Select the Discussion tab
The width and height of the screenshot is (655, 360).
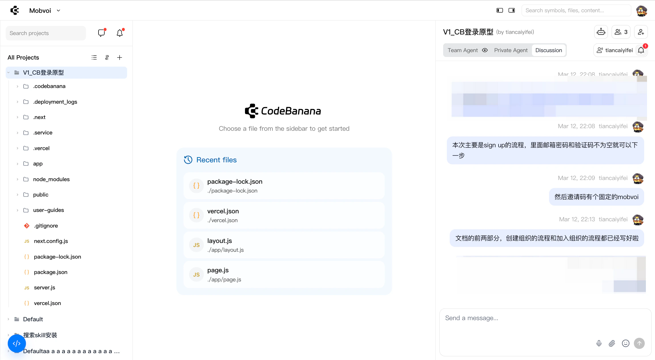[x=548, y=50]
